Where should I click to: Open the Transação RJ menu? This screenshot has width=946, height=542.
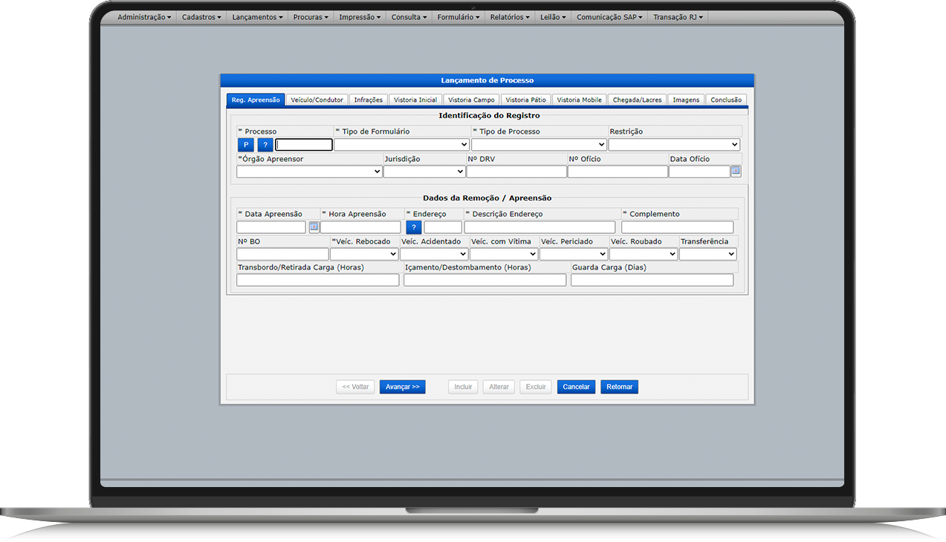point(678,17)
